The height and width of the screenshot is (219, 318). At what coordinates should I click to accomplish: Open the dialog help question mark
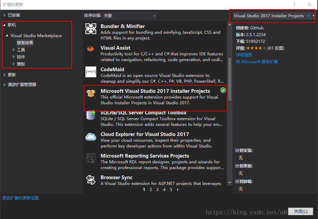coord(294,4)
